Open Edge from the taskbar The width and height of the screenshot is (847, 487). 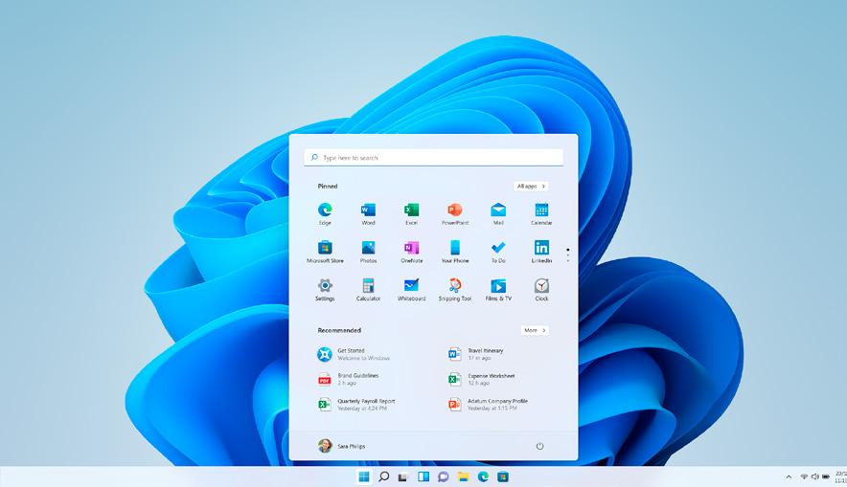483,476
